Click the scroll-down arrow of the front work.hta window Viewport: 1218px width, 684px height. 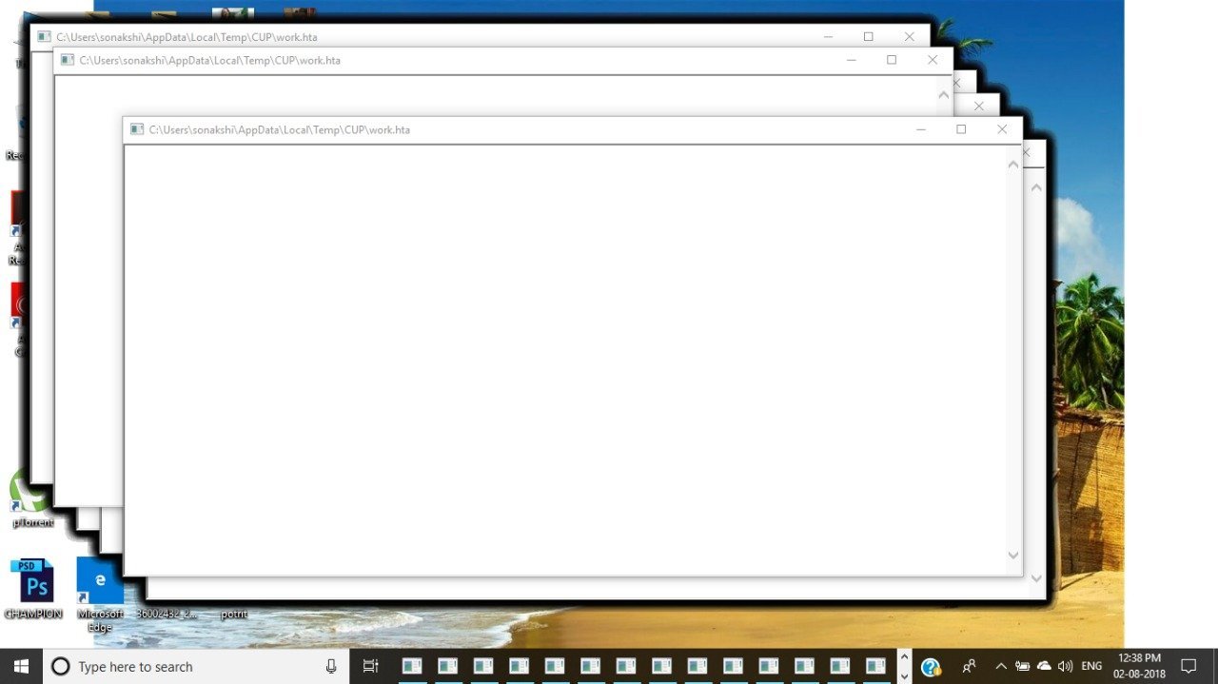[1012, 555]
